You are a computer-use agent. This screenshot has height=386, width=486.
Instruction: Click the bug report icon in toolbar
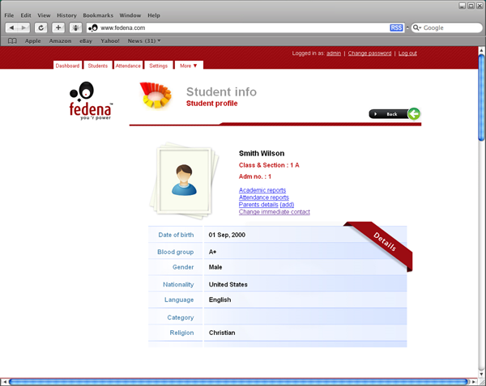tap(75, 28)
